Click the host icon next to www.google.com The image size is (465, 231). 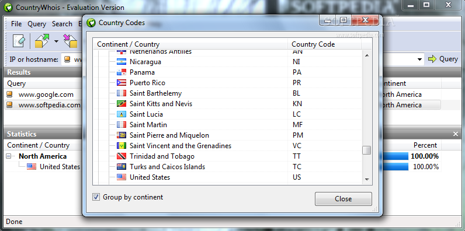[10, 94]
